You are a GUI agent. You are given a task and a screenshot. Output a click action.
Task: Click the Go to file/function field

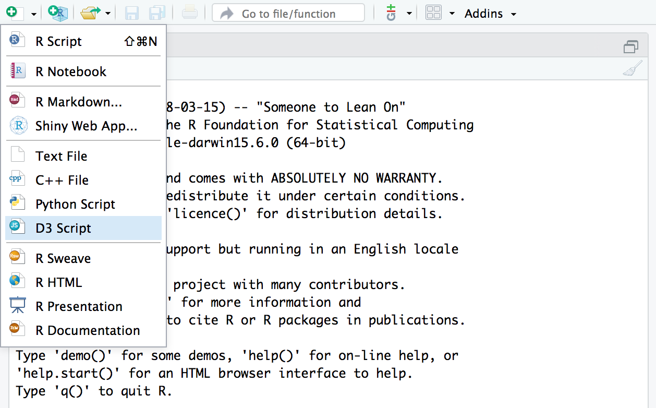coord(288,13)
